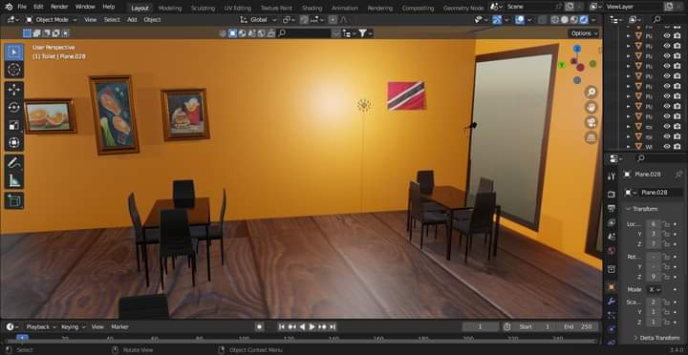Select the Measure tool
The height and width of the screenshot is (355, 688).
pyautogui.click(x=14, y=180)
